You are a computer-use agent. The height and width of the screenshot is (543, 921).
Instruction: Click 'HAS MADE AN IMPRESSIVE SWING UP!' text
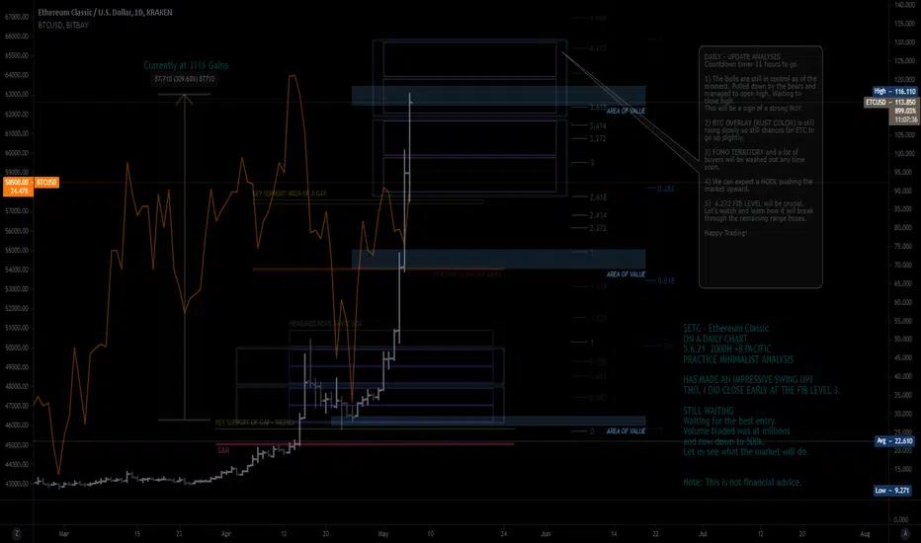click(x=748, y=380)
